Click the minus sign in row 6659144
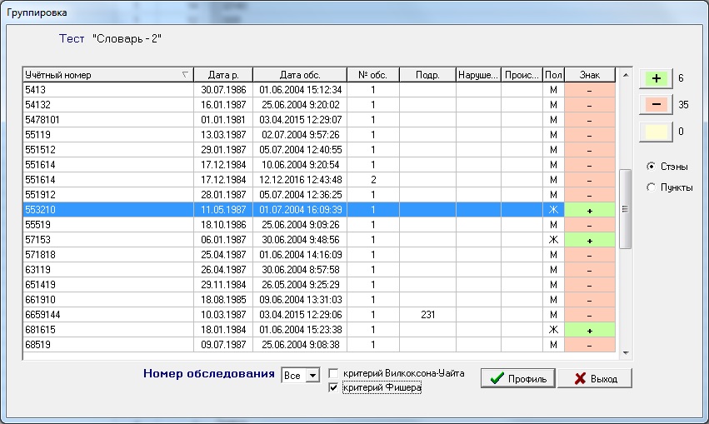 click(590, 315)
